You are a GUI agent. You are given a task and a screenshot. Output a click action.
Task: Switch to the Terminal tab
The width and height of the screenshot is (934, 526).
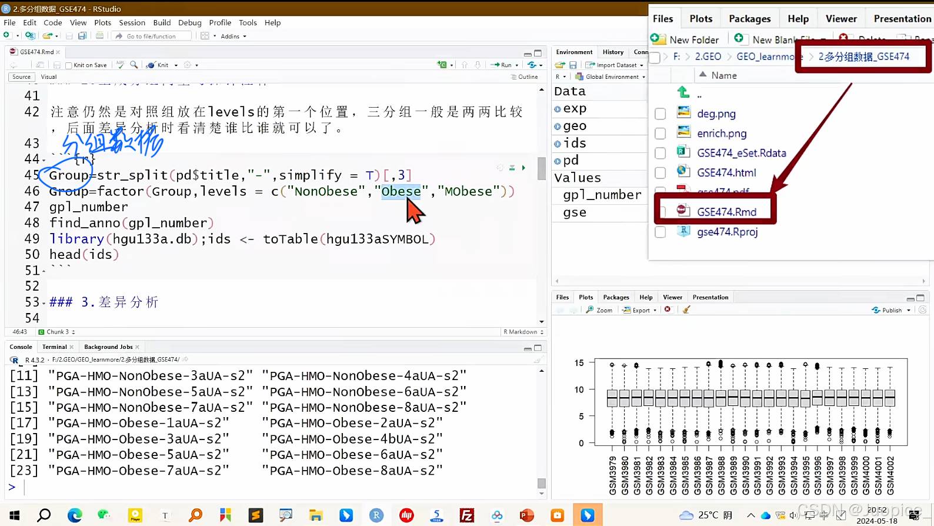(54, 347)
